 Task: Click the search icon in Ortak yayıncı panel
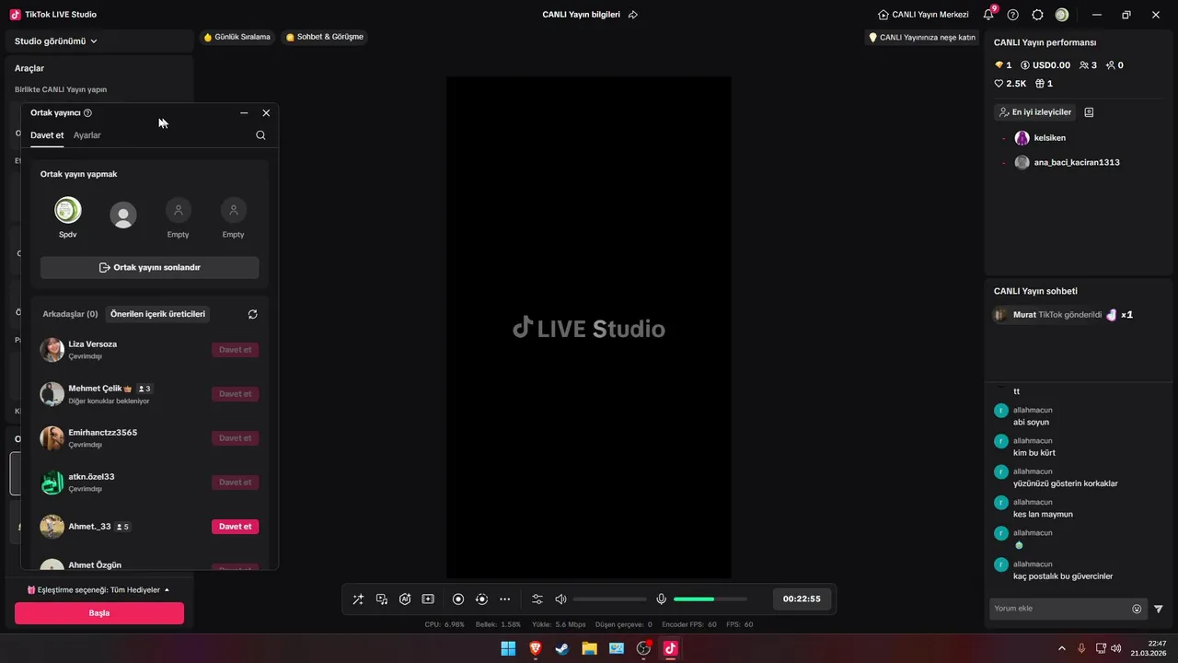[260, 135]
